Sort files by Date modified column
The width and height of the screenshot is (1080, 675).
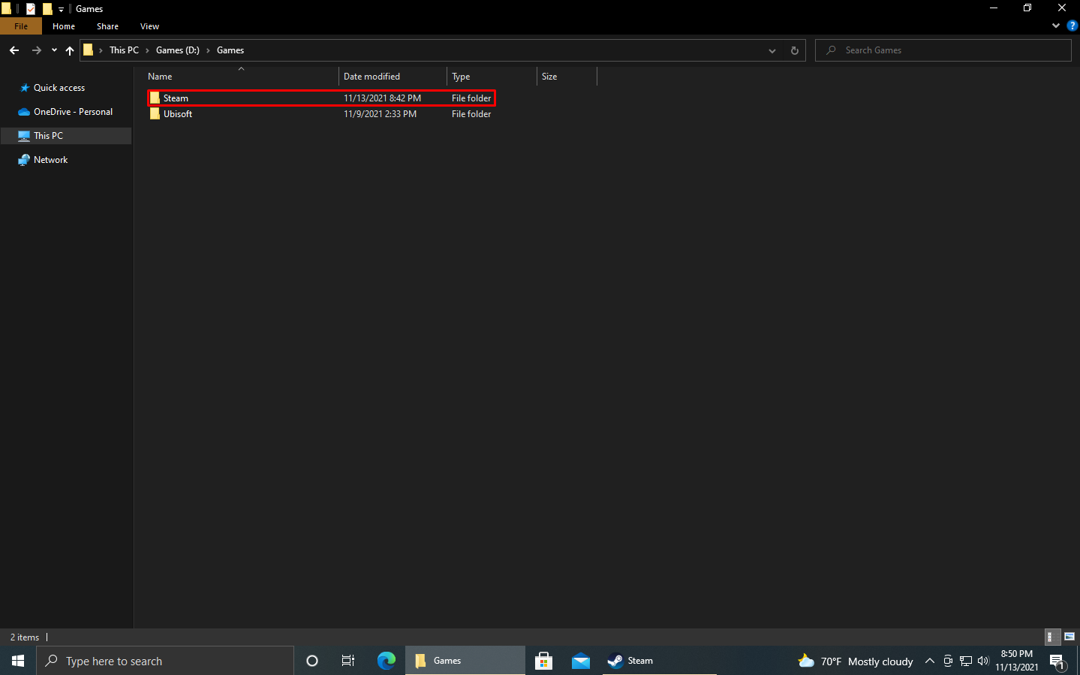[x=393, y=77]
